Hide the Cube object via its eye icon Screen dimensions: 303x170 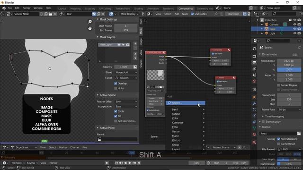pyautogui.click(x=294, y=29)
